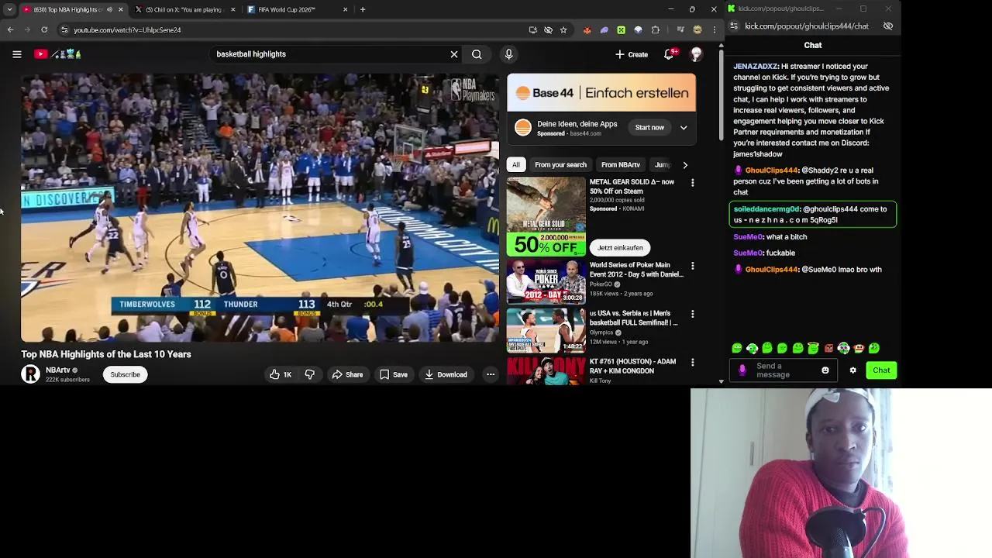Open the YouTube guide hamburger menu
Image resolution: width=992 pixels, height=558 pixels.
[16, 54]
